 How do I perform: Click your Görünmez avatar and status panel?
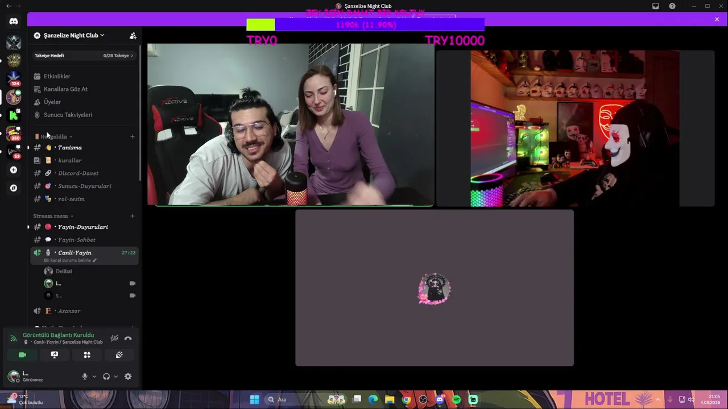tap(41, 376)
